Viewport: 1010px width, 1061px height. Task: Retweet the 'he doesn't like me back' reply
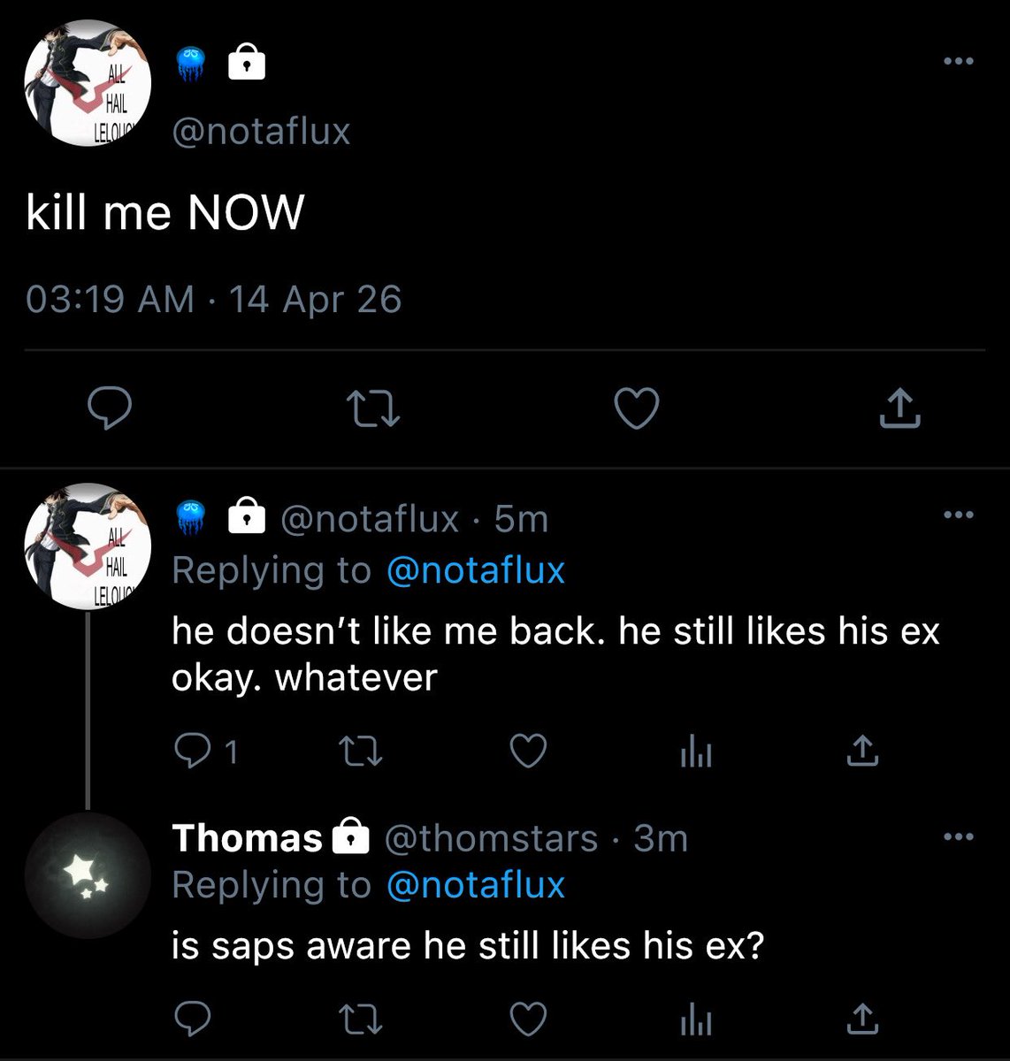(x=361, y=752)
